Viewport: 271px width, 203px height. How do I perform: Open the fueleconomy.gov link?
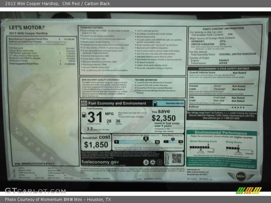click(100, 162)
